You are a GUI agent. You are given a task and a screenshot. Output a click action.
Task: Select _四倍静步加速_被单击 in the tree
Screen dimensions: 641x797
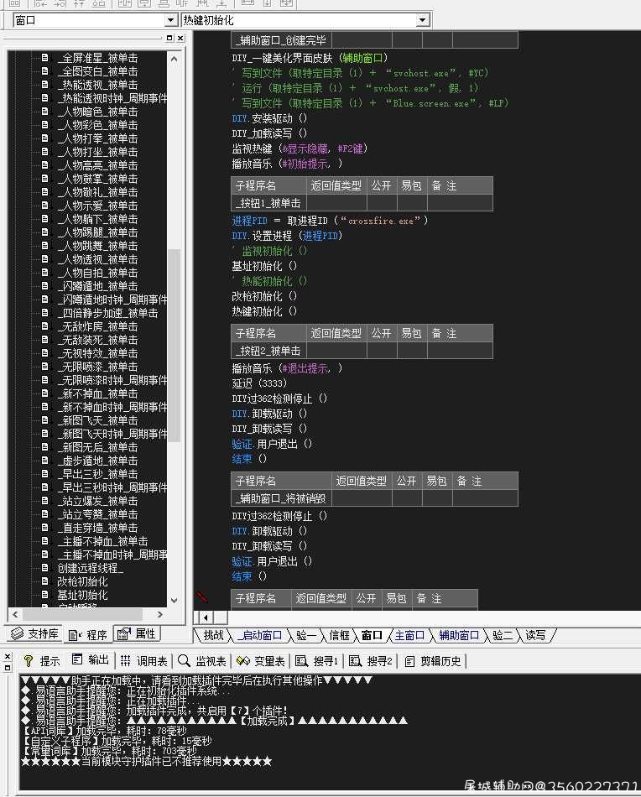tap(107, 313)
